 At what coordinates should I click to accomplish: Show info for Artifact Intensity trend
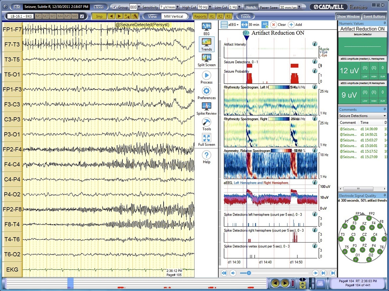[315, 44]
